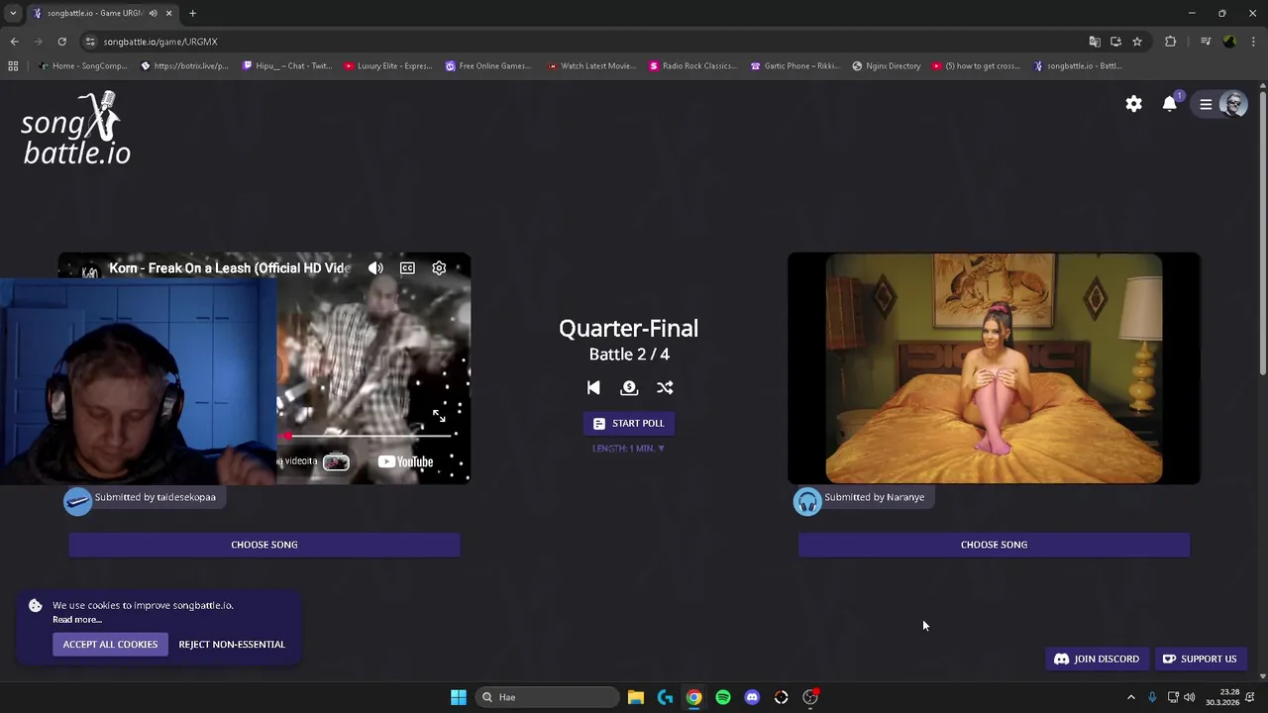Open Home - SongComp bookmark
This screenshot has height=713, width=1268.
(83, 66)
